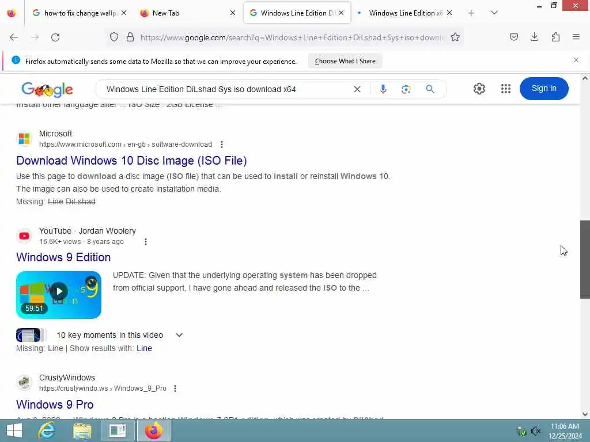590x442 pixels.
Task: Open the extensions puzzle-piece icon
Action: 555,37
